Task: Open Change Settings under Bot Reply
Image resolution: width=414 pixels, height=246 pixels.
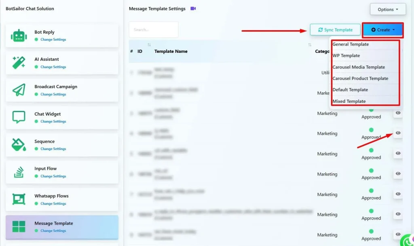Action: (x=53, y=40)
